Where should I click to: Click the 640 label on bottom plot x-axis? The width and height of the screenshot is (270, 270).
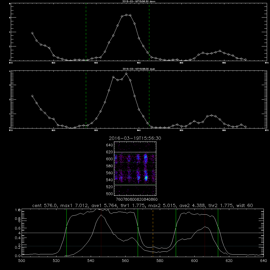264,261
